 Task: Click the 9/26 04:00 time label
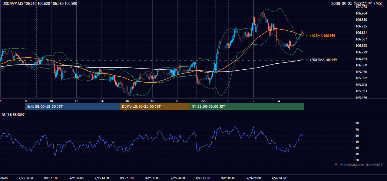pos(279,178)
